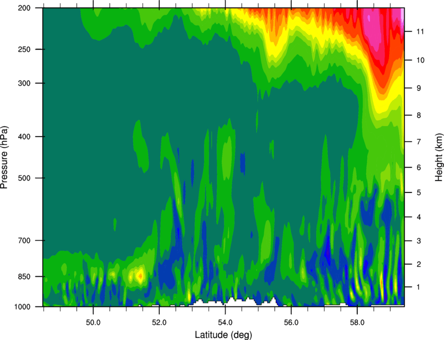Pick the 11 km height label
Screen dimensions: 444x340
[x=420, y=31]
